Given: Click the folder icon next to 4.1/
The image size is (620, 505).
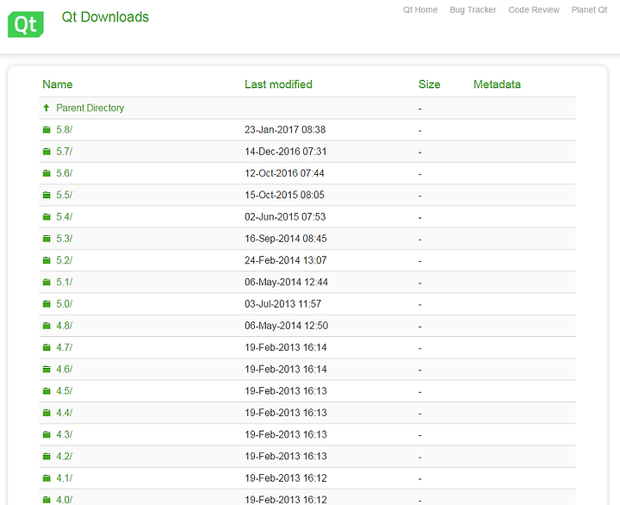Looking at the screenshot, I should pos(46,477).
